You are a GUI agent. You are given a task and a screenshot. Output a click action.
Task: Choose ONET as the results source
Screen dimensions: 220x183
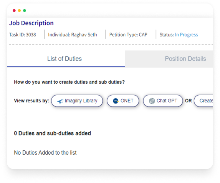pos(123,101)
